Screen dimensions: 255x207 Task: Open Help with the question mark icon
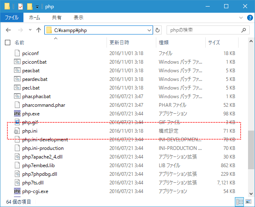coord(250,18)
